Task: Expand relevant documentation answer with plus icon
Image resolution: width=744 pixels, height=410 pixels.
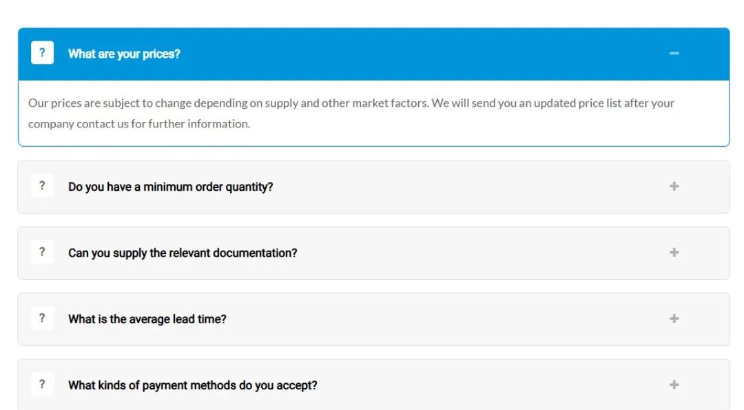Action: click(x=674, y=252)
